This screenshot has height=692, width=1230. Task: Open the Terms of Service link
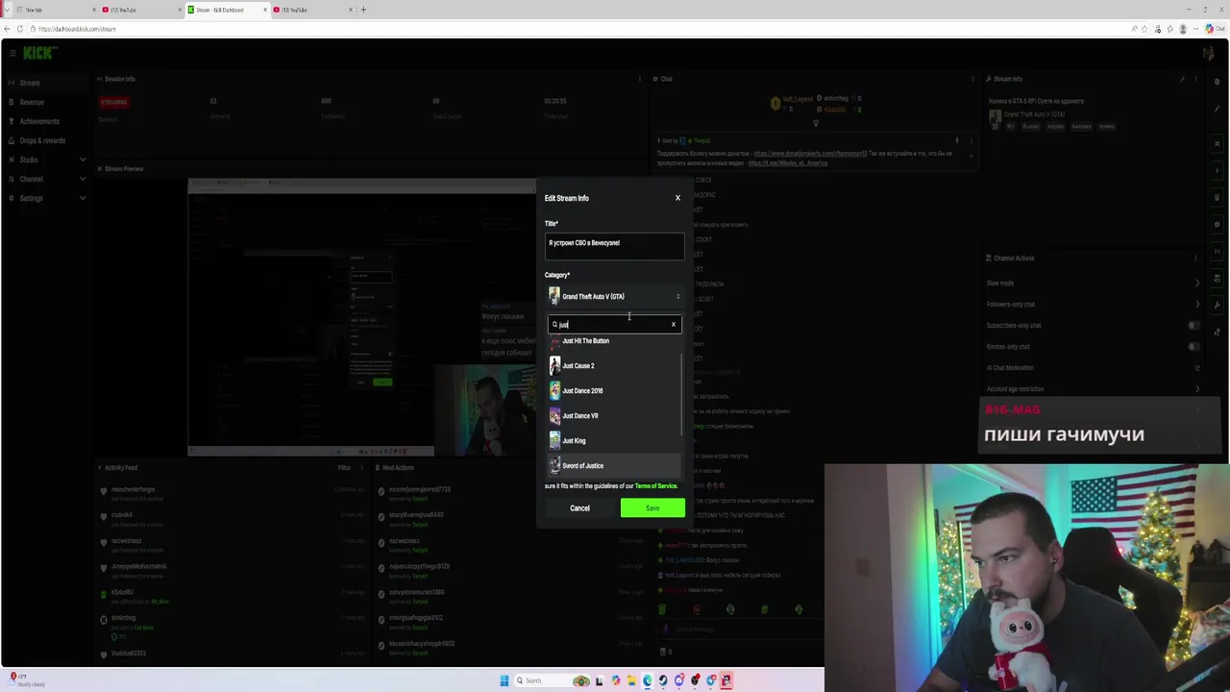[656, 486]
